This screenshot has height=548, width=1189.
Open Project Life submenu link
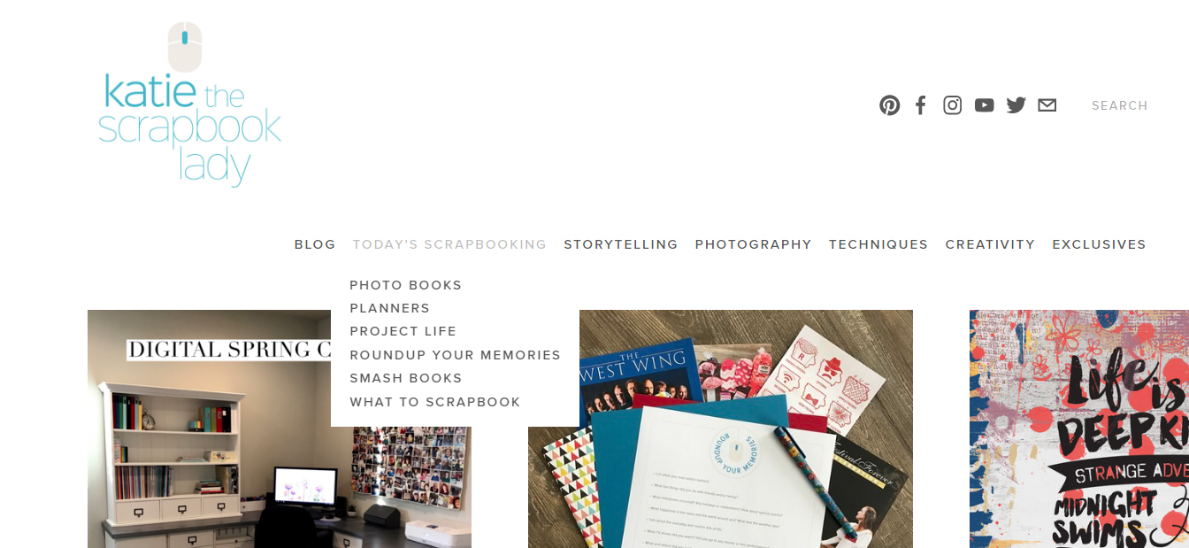403,331
